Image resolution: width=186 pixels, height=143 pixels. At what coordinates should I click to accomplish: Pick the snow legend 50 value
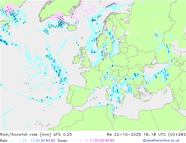(x=112, y=141)
